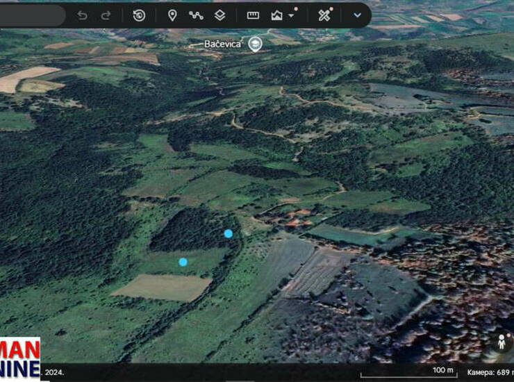The width and height of the screenshot is (514, 382).
Task: Click the 2024 imagery date text
Action: click(x=53, y=373)
